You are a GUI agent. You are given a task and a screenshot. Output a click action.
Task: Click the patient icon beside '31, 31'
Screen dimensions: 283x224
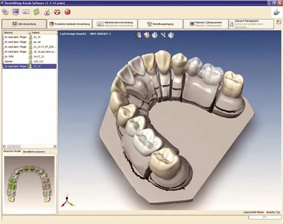31,37
